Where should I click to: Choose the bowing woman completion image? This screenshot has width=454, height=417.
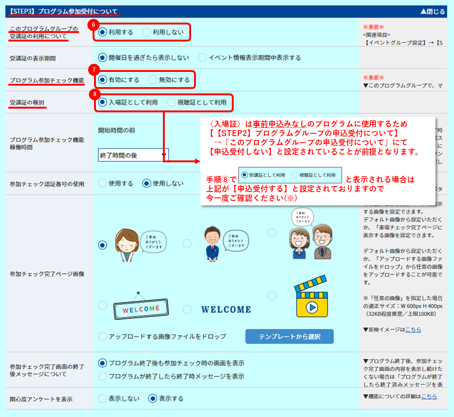click(103, 245)
